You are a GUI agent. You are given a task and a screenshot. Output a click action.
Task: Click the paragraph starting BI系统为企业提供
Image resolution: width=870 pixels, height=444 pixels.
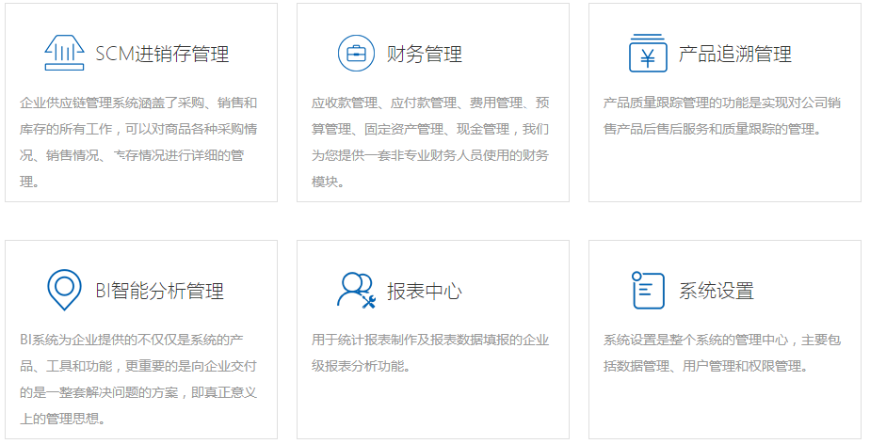[139, 378]
